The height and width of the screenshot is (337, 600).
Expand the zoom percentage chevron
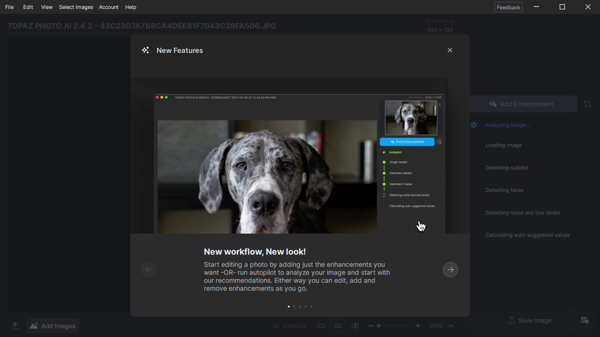451,326
